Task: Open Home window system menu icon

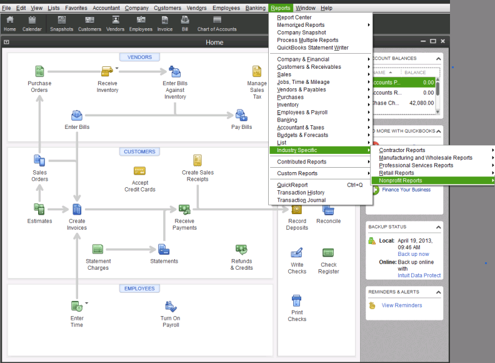Action: pos(6,42)
